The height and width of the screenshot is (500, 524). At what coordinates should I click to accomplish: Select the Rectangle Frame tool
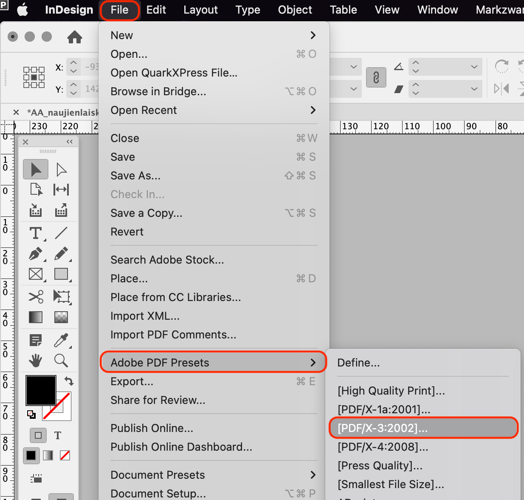pyautogui.click(x=36, y=274)
